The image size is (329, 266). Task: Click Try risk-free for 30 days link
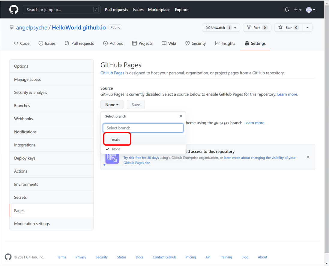pyautogui.click(x=141, y=158)
